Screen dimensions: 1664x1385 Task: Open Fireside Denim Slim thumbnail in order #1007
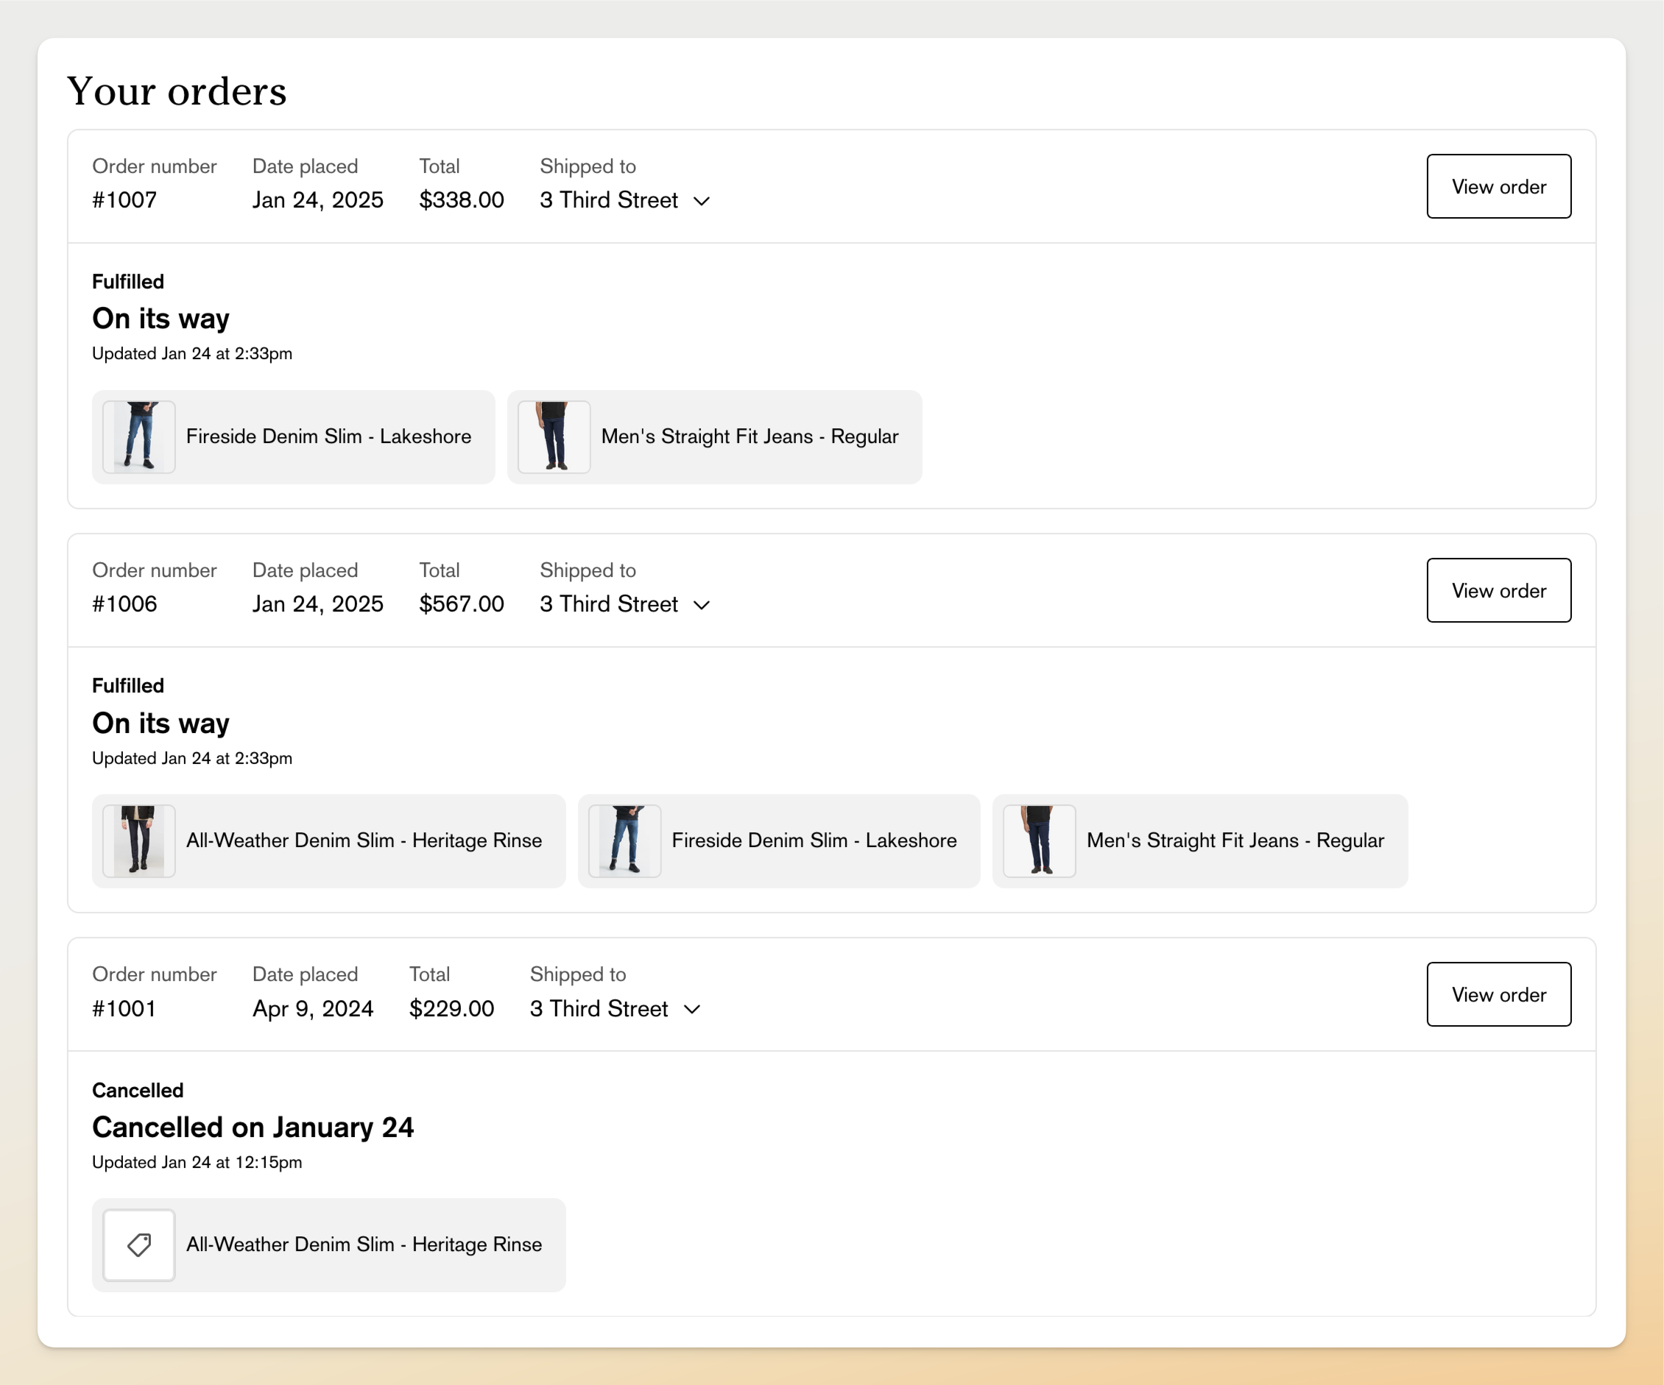pyautogui.click(x=138, y=436)
